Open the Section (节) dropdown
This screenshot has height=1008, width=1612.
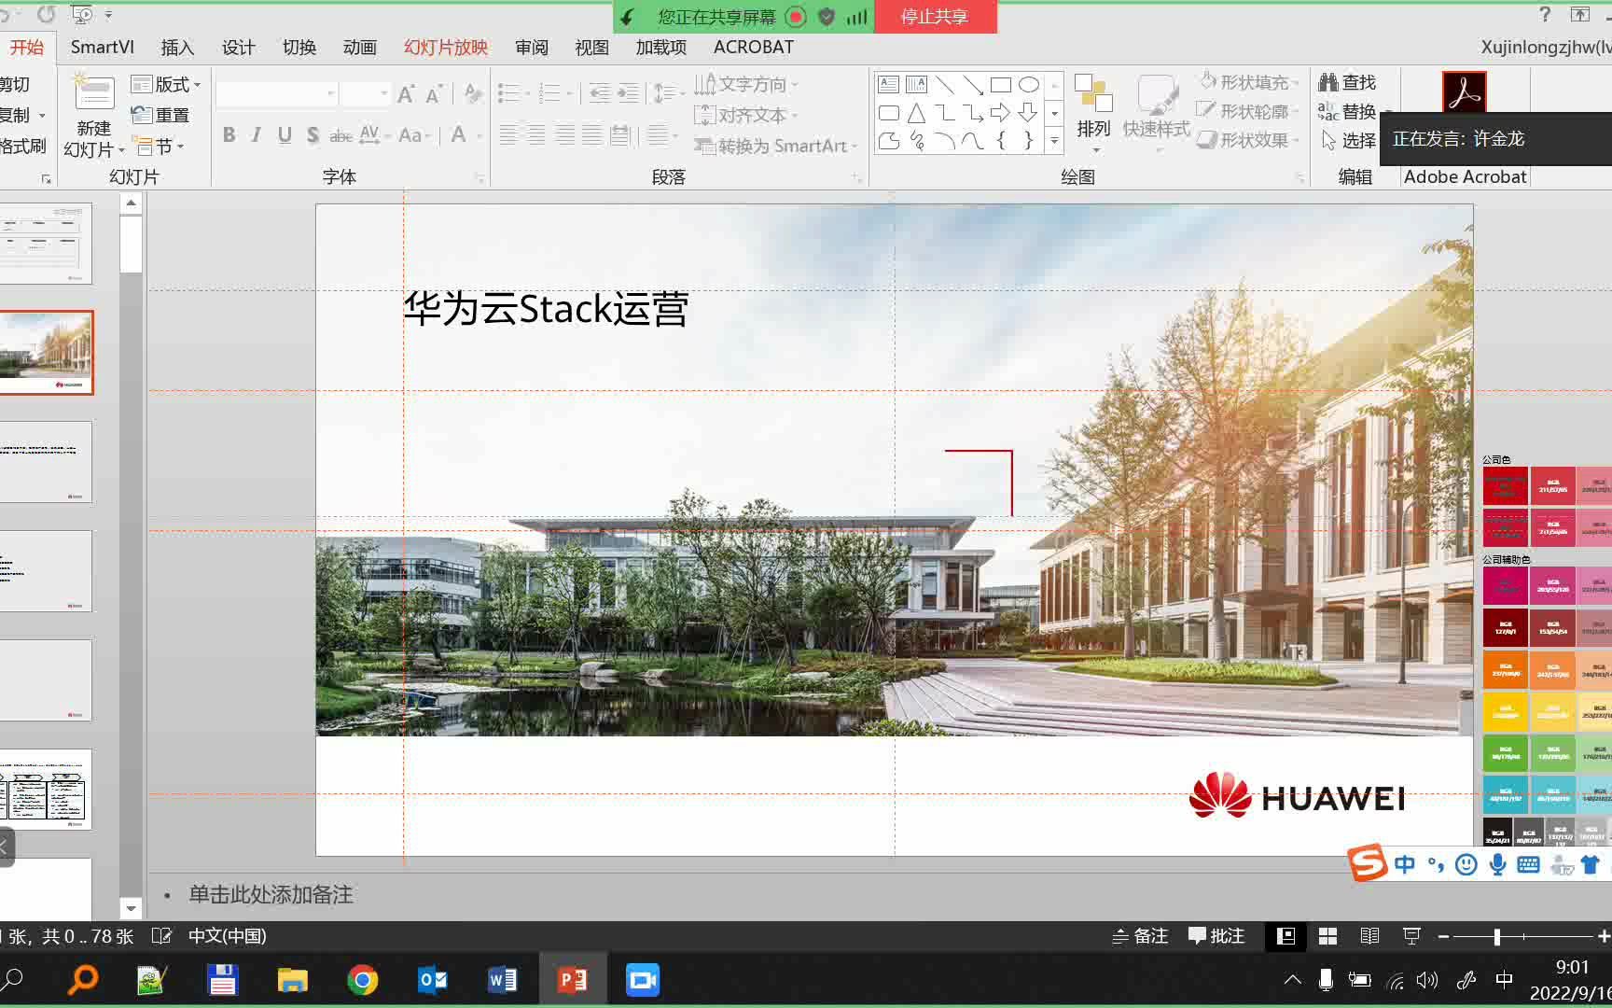click(159, 147)
